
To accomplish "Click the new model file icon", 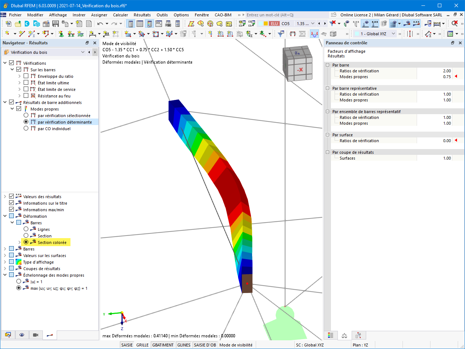I will tap(8, 24).
